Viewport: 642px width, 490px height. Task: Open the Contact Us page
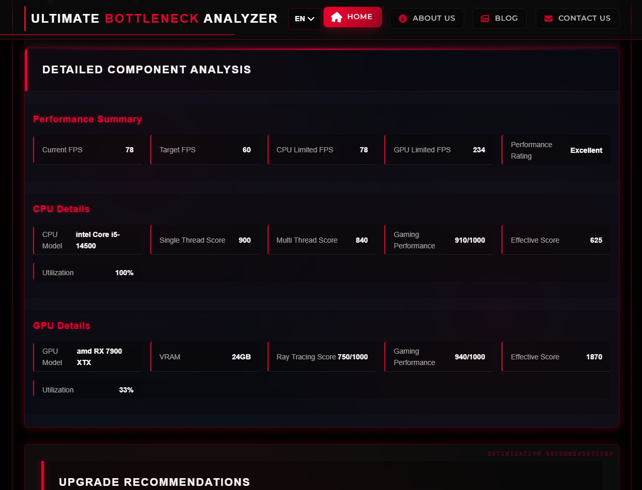pos(577,19)
